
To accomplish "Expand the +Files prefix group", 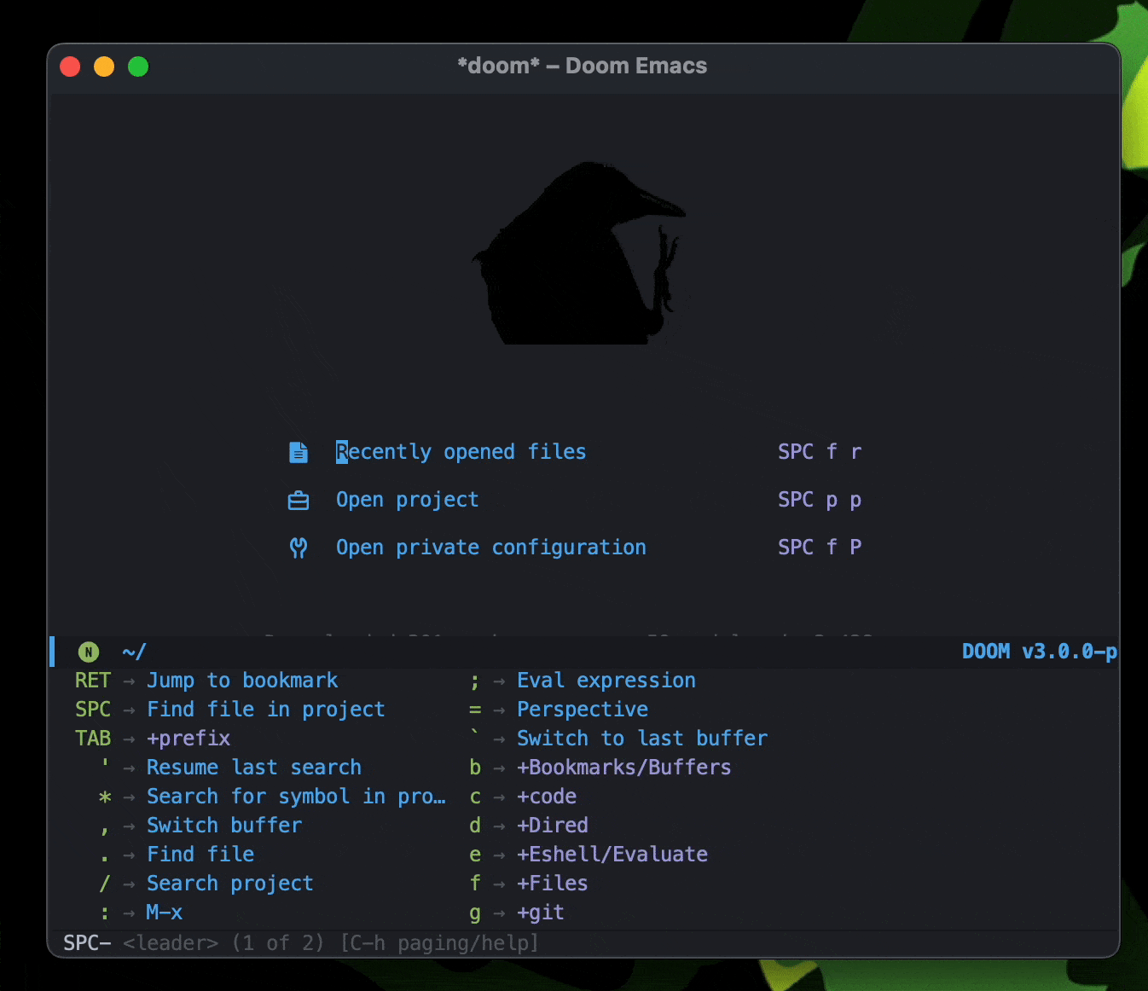I will (552, 884).
